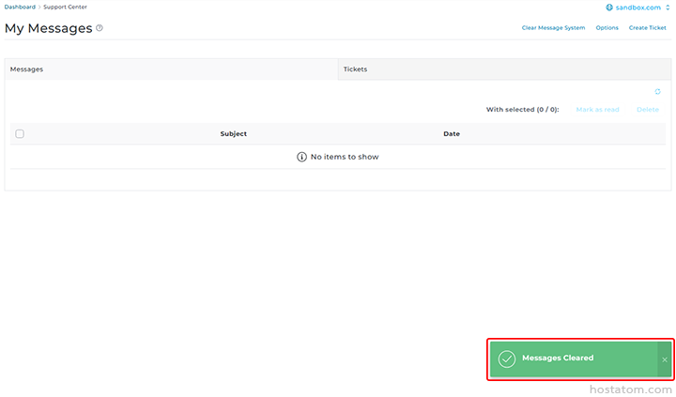Image resolution: width=676 pixels, height=397 pixels.
Task: Click the Support Center breadcrumb
Action: tap(65, 7)
